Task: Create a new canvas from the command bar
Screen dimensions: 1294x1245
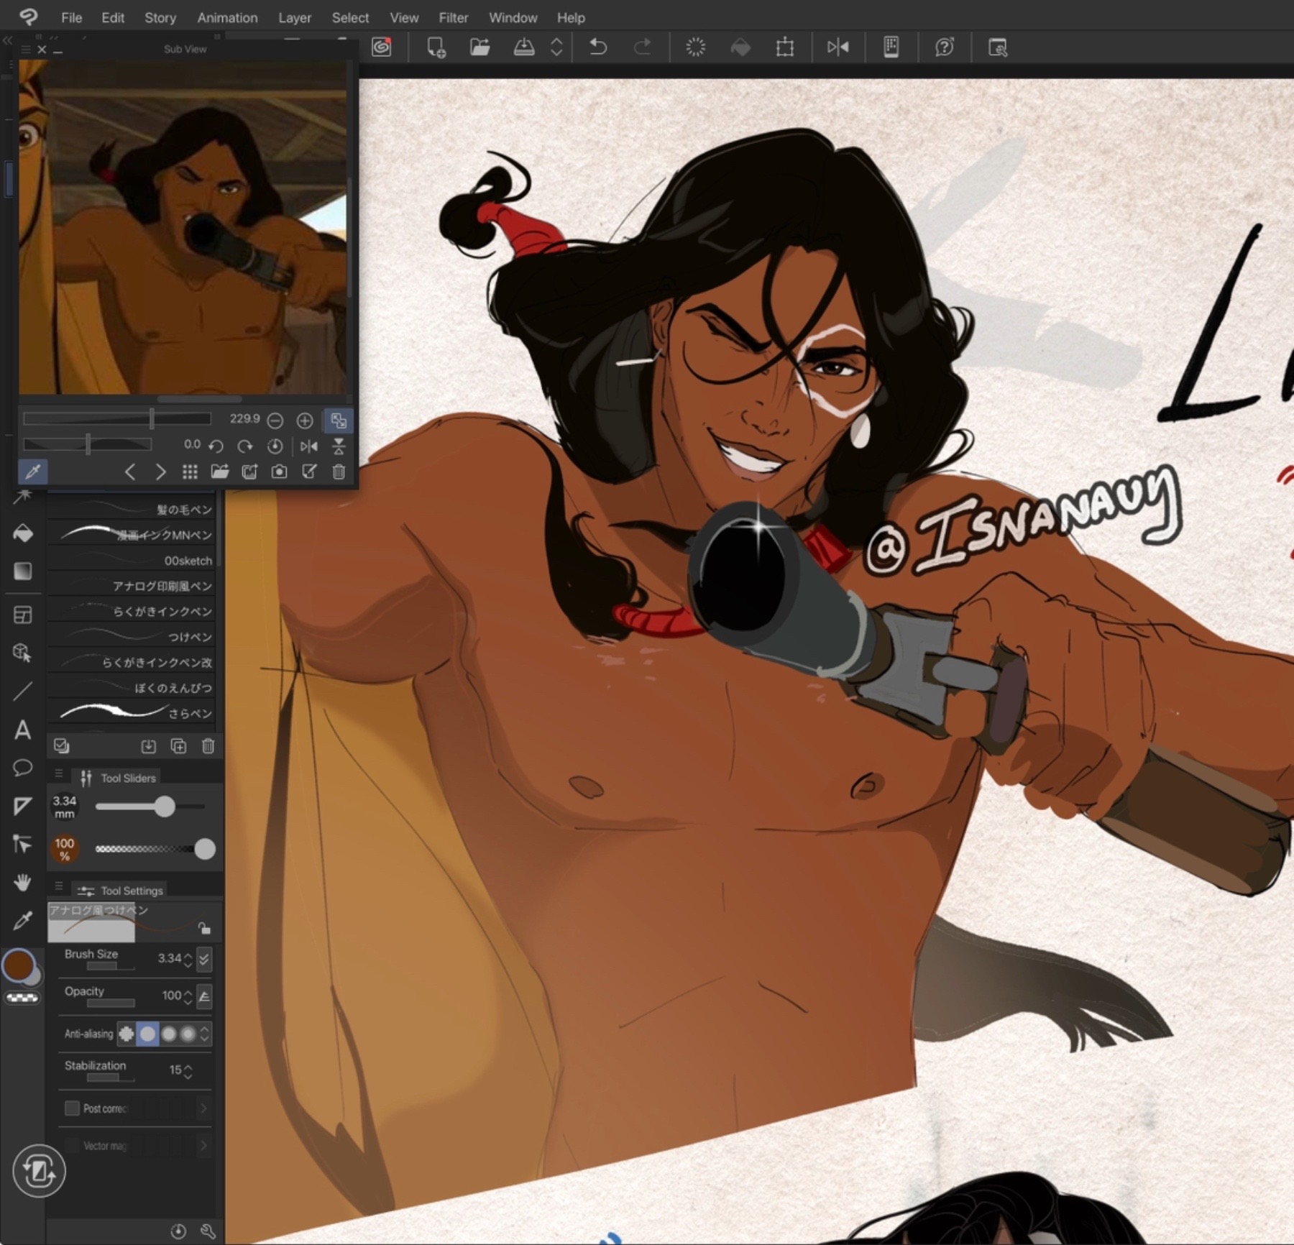Action: tap(436, 47)
